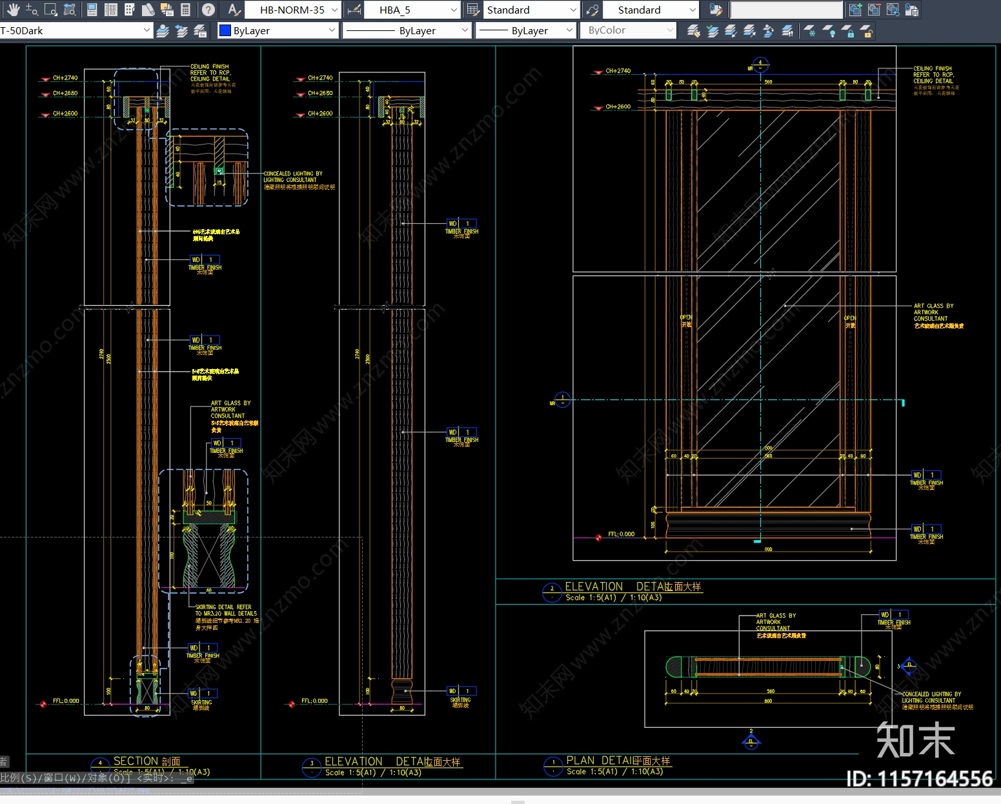Expand the HB-NORM-35 text style dropdown
The image size is (1001, 804).
(x=334, y=10)
